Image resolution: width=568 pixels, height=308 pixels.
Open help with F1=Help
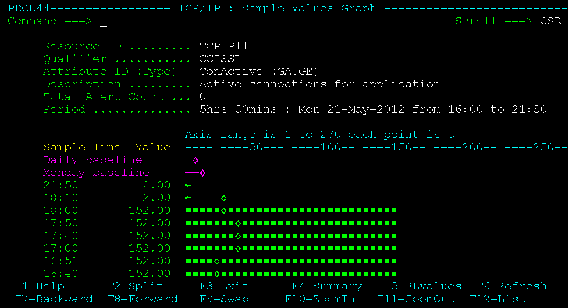(x=39, y=286)
